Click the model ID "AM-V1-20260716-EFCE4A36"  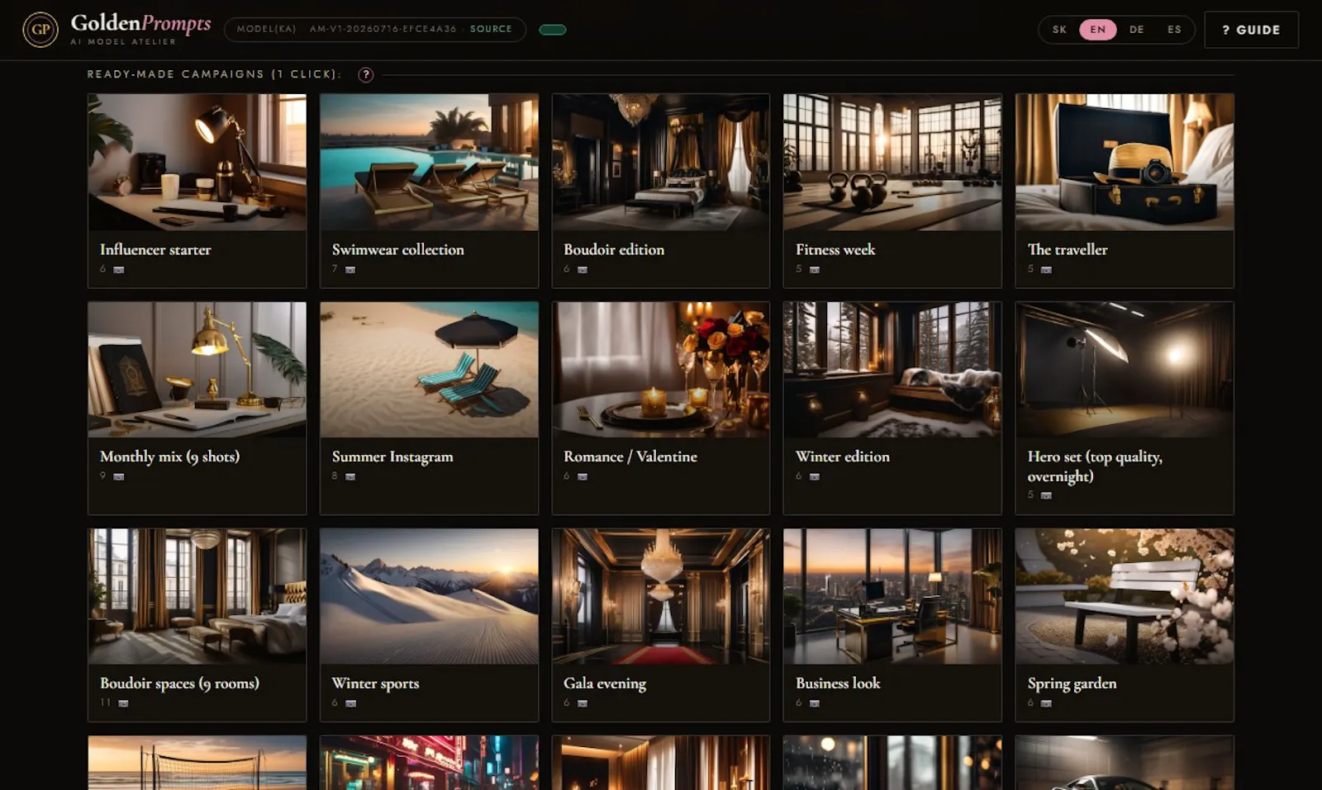(x=383, y=29)
